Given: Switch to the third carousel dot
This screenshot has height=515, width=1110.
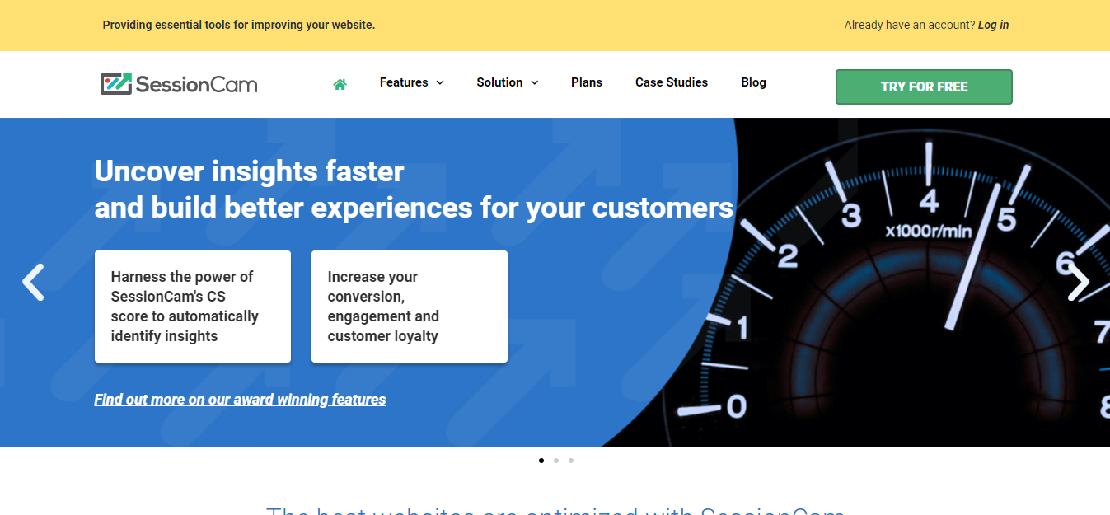Looking at the screenshot, I should [x=571, y=461].
